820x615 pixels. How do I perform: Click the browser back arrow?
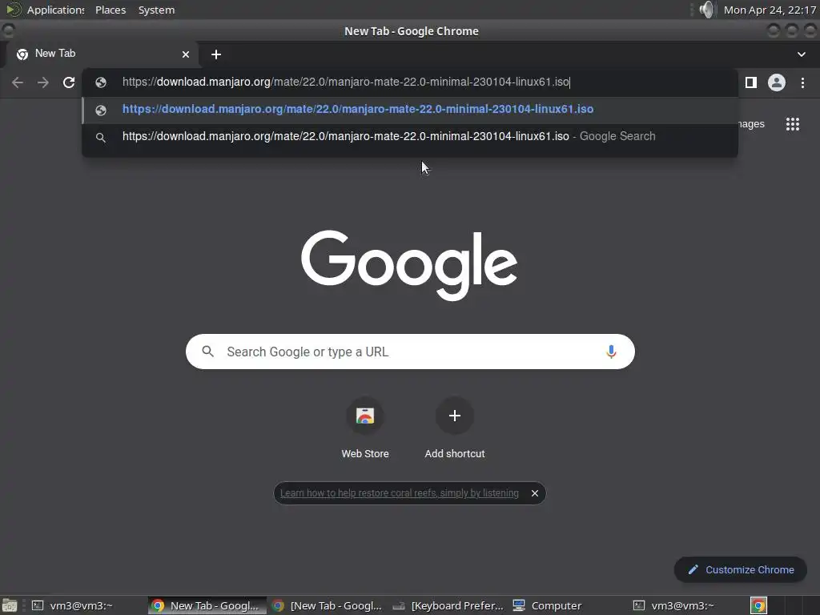[18, 82]
